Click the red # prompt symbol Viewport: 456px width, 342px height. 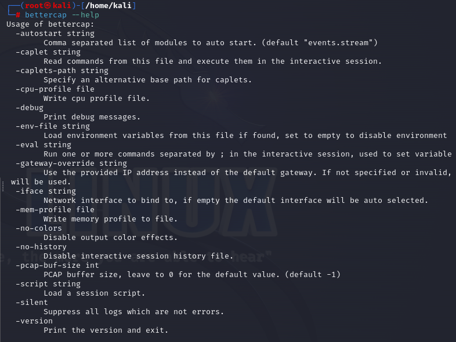pyautogui.click(x=18, y=14)
